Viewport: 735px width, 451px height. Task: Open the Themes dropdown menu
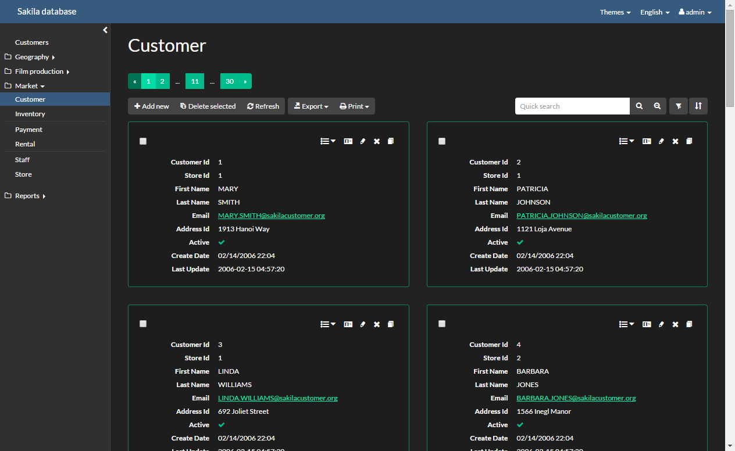pyautogui.click(x=615, y=12)
